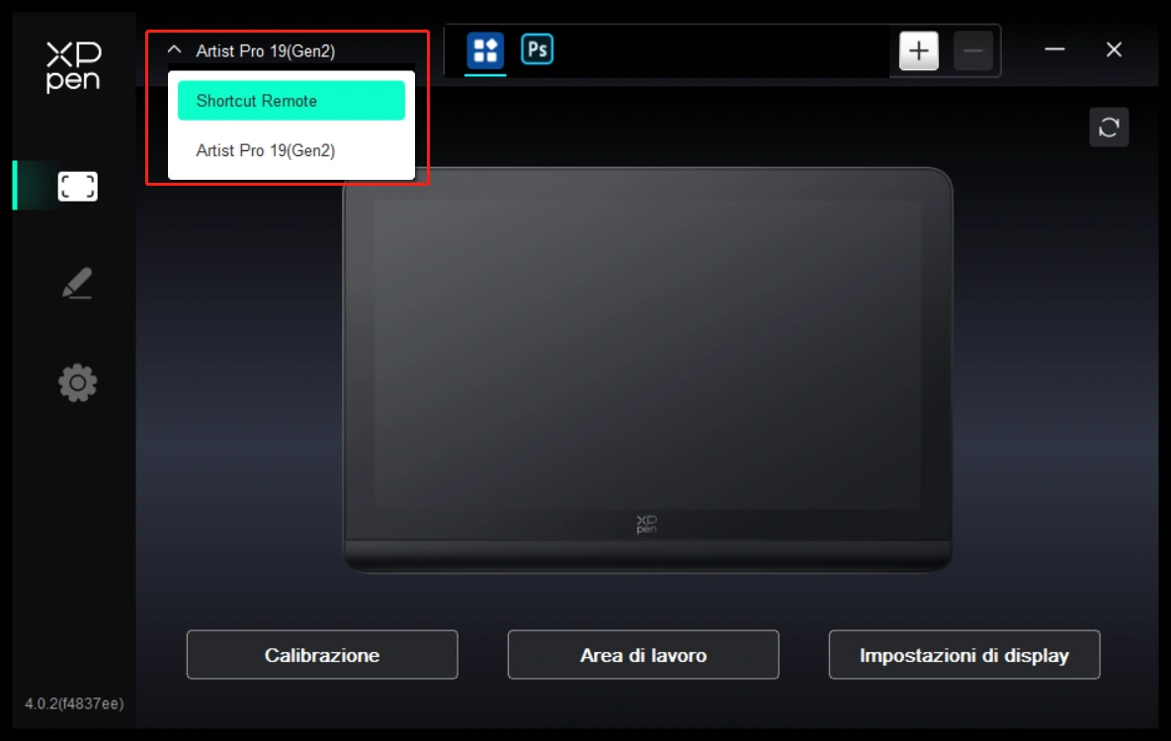Click the version number 4.0.2 label
The width and height of the screenshot is (1171, 741).
click(x=74, y=703)
